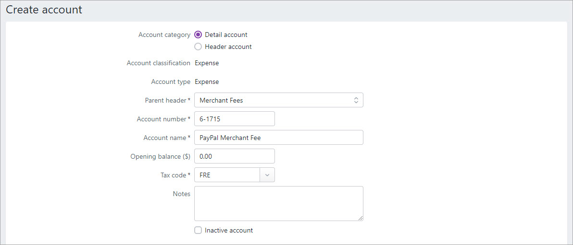Click the "Opening balance ($)" field label
The height and width of the screenshot is (245, 573).
[161, 156]
